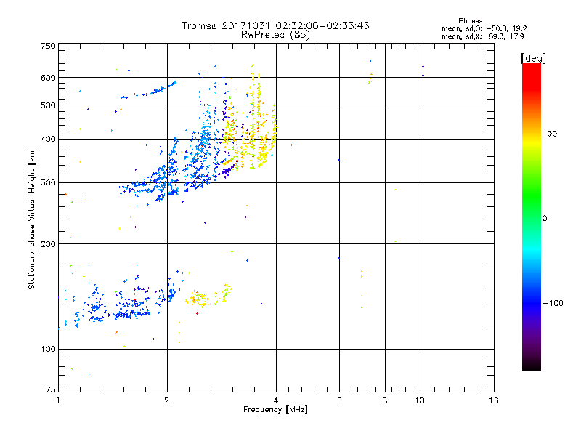581x436 pixels.
Task: Click the 'mean, sd,X: 89.3, 17.9' statistic
Action: point(482,37)
